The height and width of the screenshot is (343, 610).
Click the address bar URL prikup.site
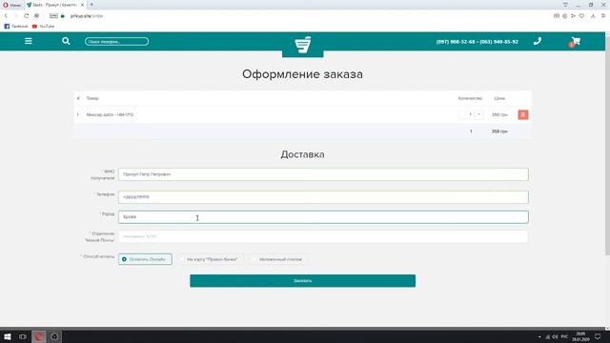click(87, 16)
